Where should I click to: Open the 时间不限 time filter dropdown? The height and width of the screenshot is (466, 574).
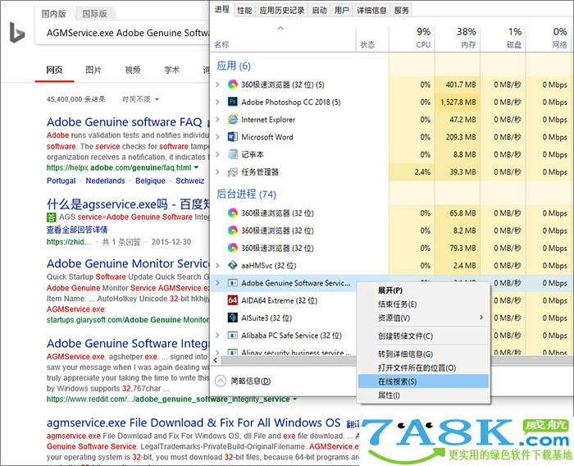tap(140, 99)
